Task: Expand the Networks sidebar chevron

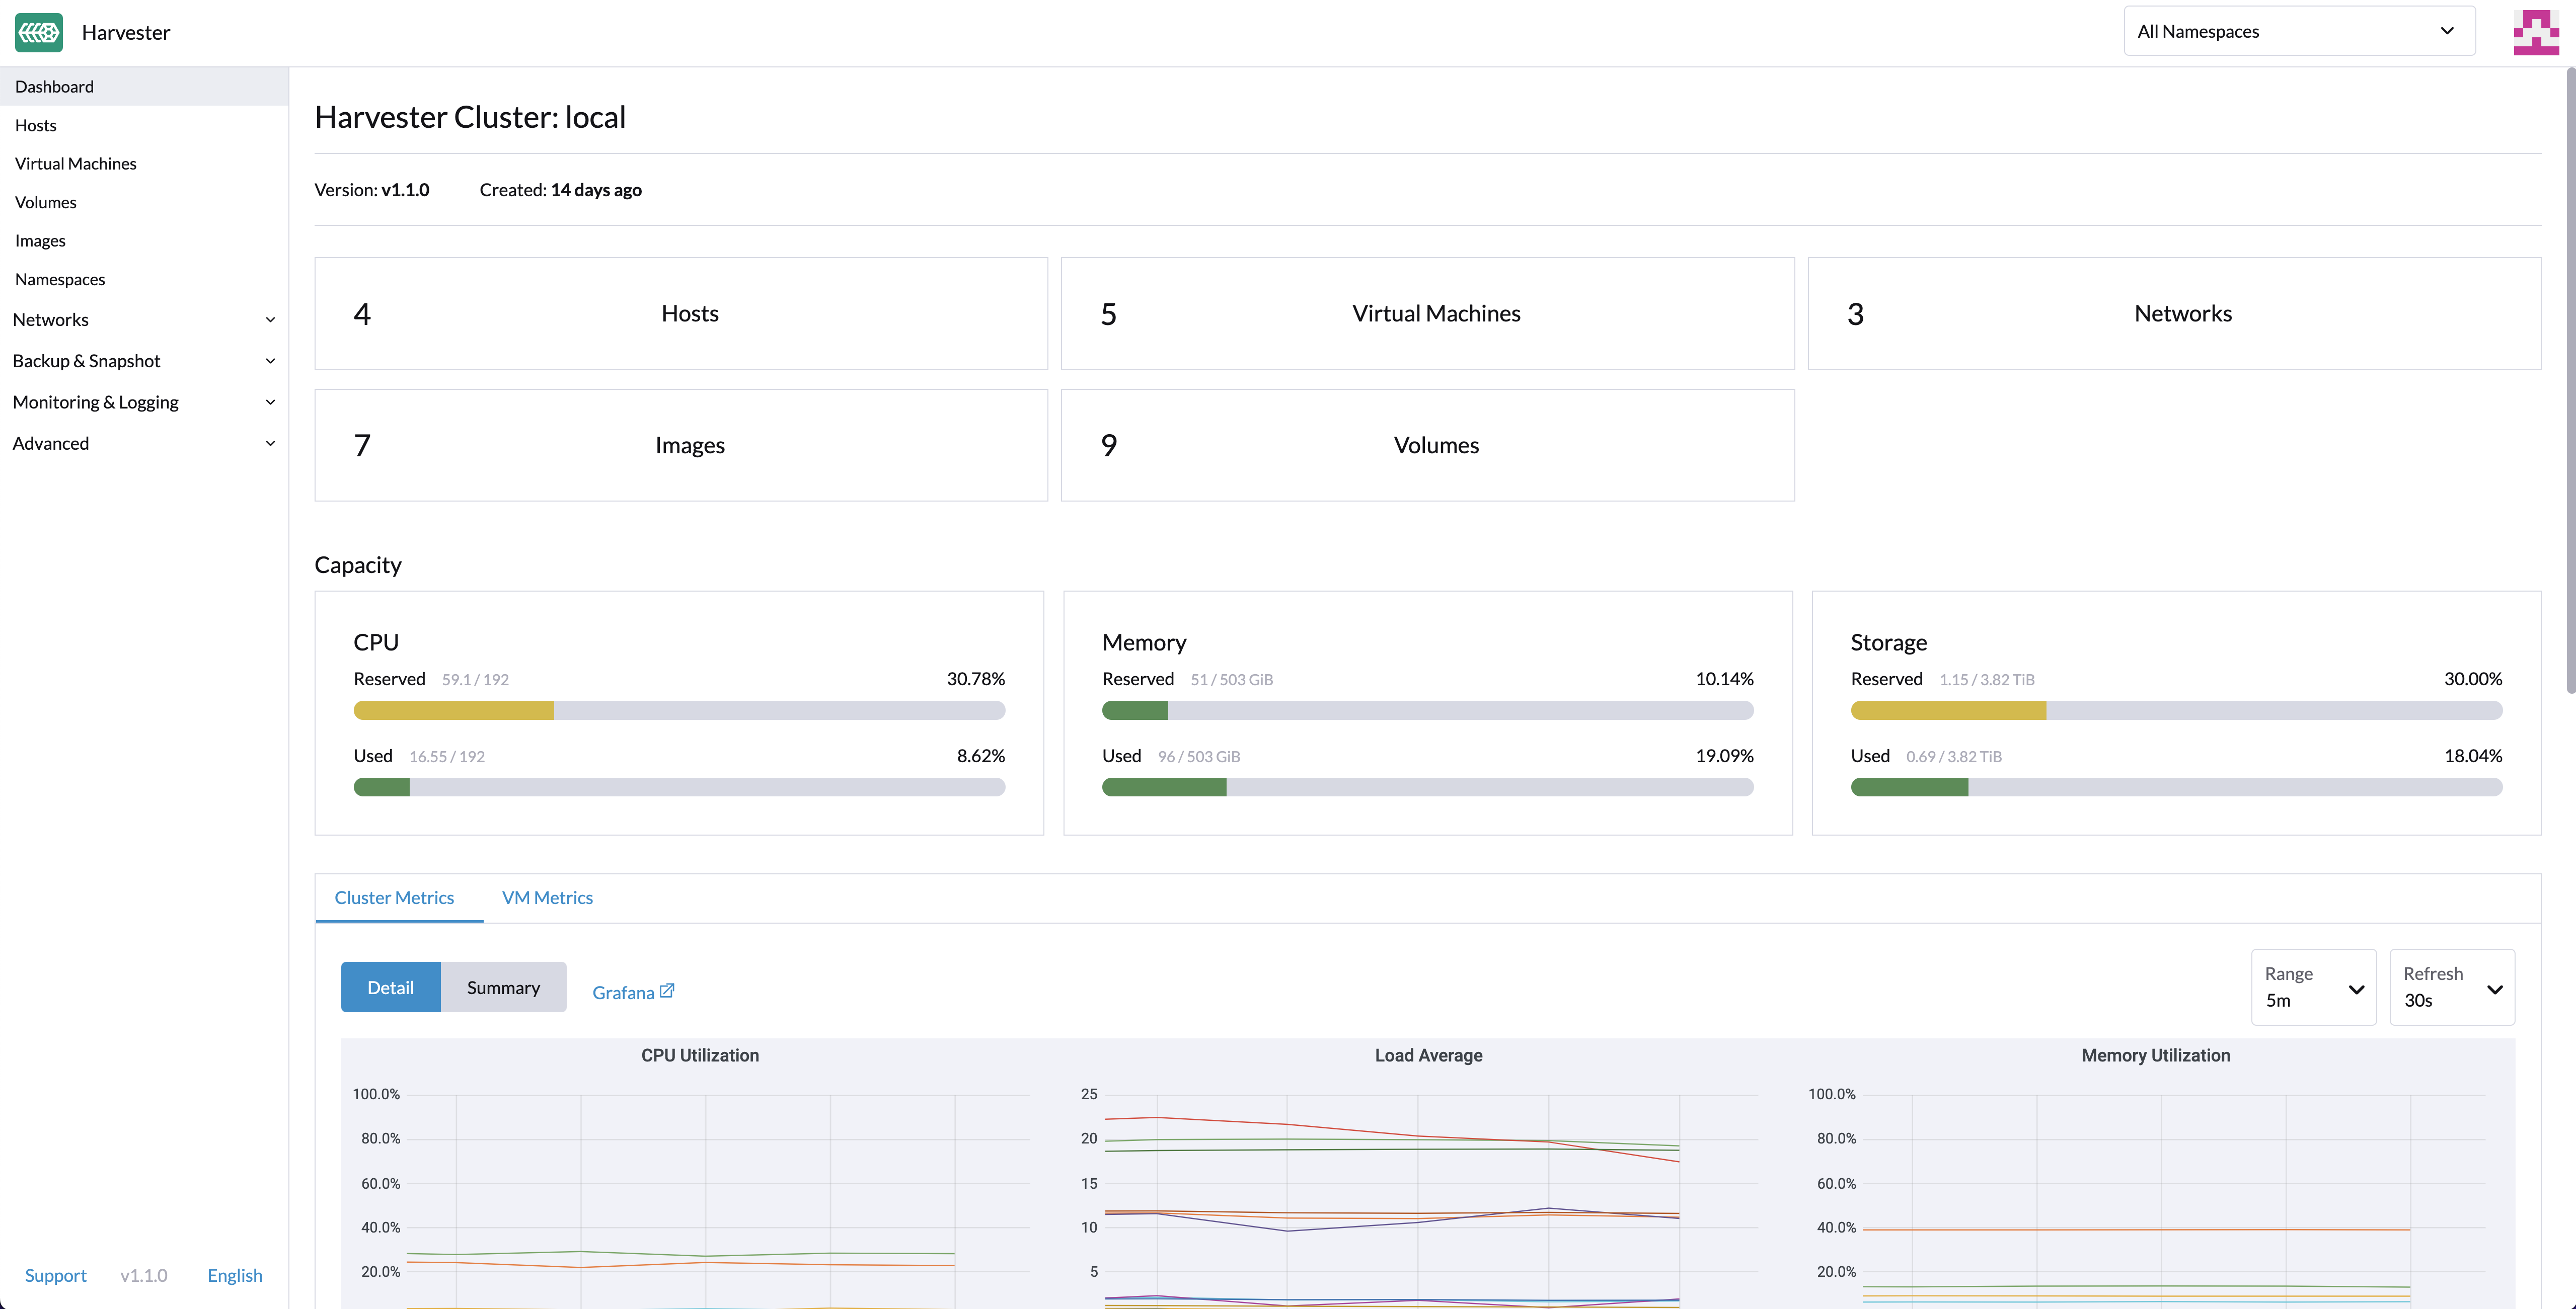Action: click(270, 320)
